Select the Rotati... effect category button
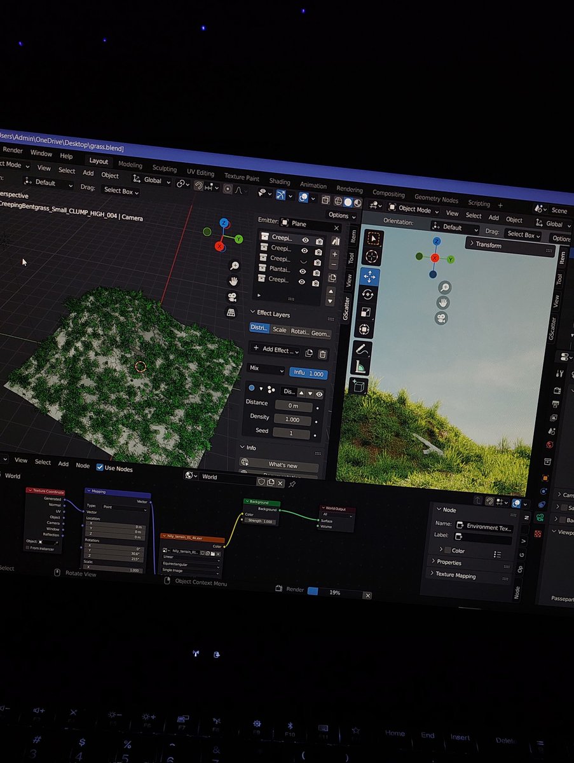The height and width of the screenshot is (763, 574). point(299,332)
